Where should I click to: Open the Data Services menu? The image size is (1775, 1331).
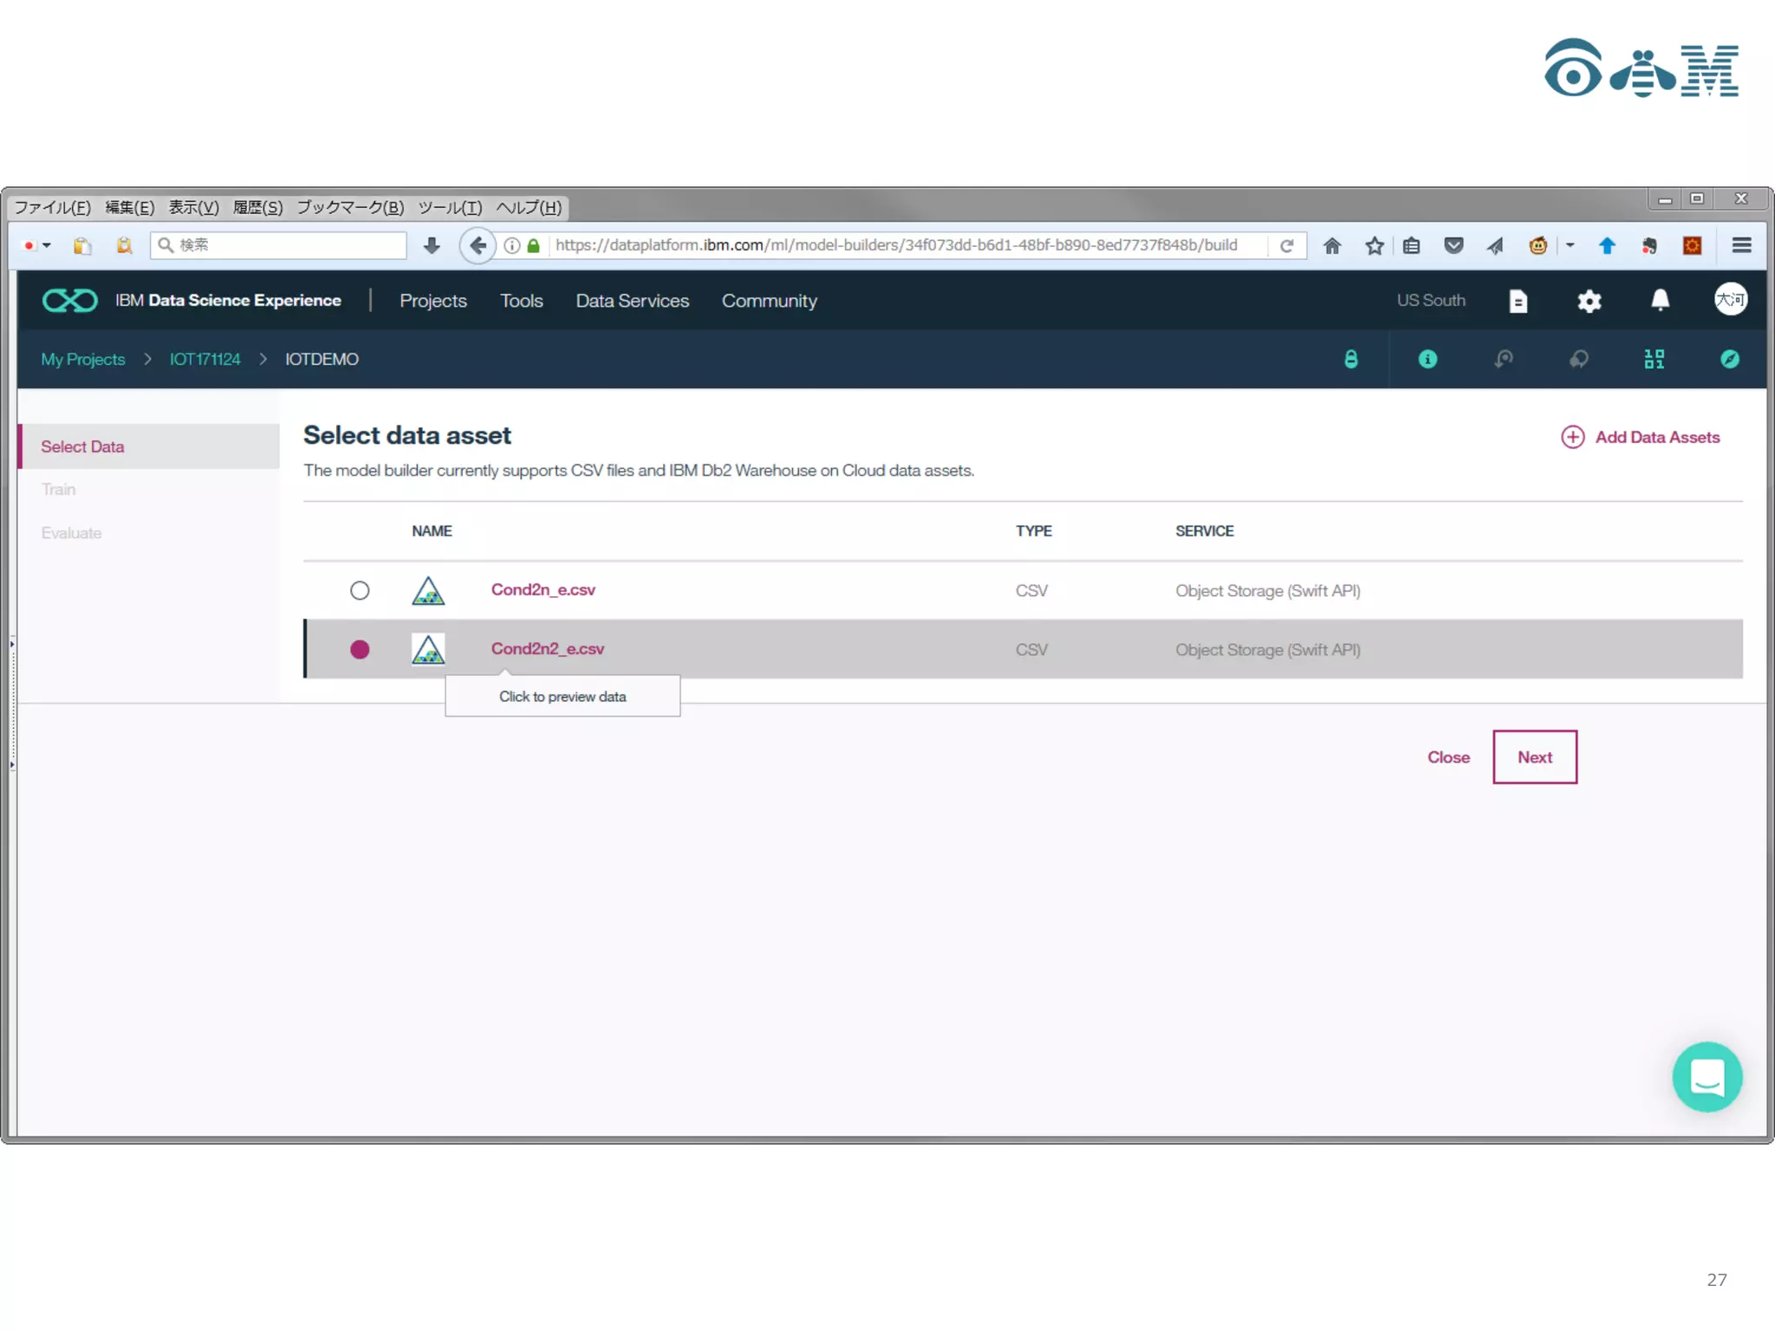click(x=632, y=301)
